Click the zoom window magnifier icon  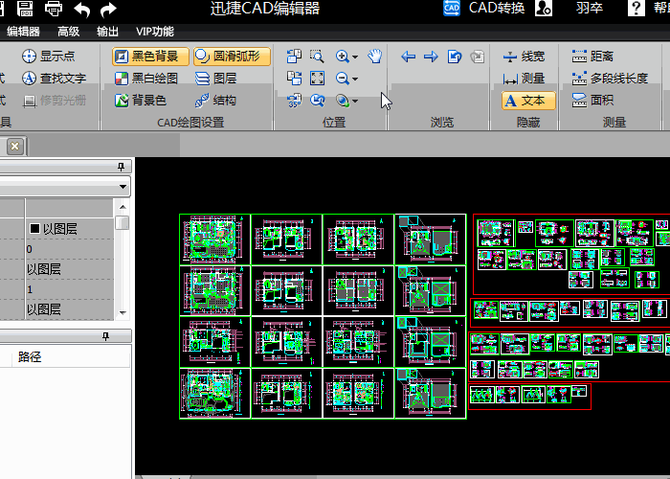[x=317, y=56]
